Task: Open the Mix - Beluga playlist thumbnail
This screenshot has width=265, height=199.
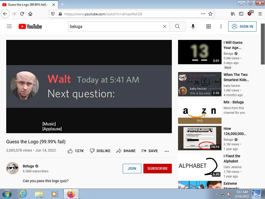Action: [x=200, y=112]
